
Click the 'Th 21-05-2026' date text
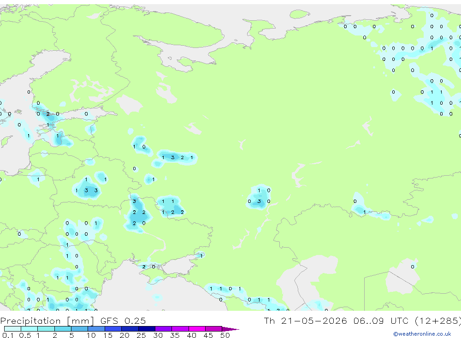pyautogui.click(x=305, y=321)
